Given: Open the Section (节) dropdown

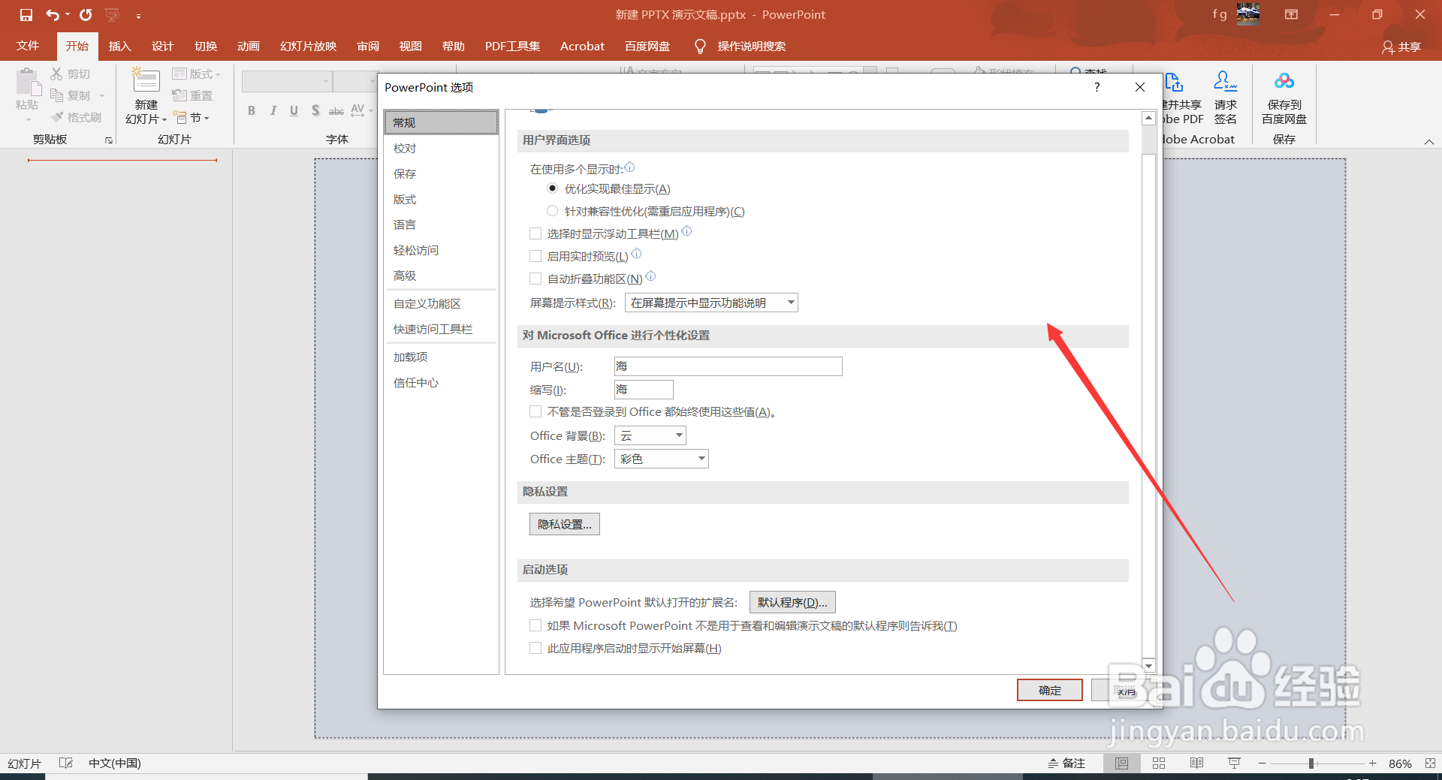Looking at the screenshot, I should click(191, 117).
